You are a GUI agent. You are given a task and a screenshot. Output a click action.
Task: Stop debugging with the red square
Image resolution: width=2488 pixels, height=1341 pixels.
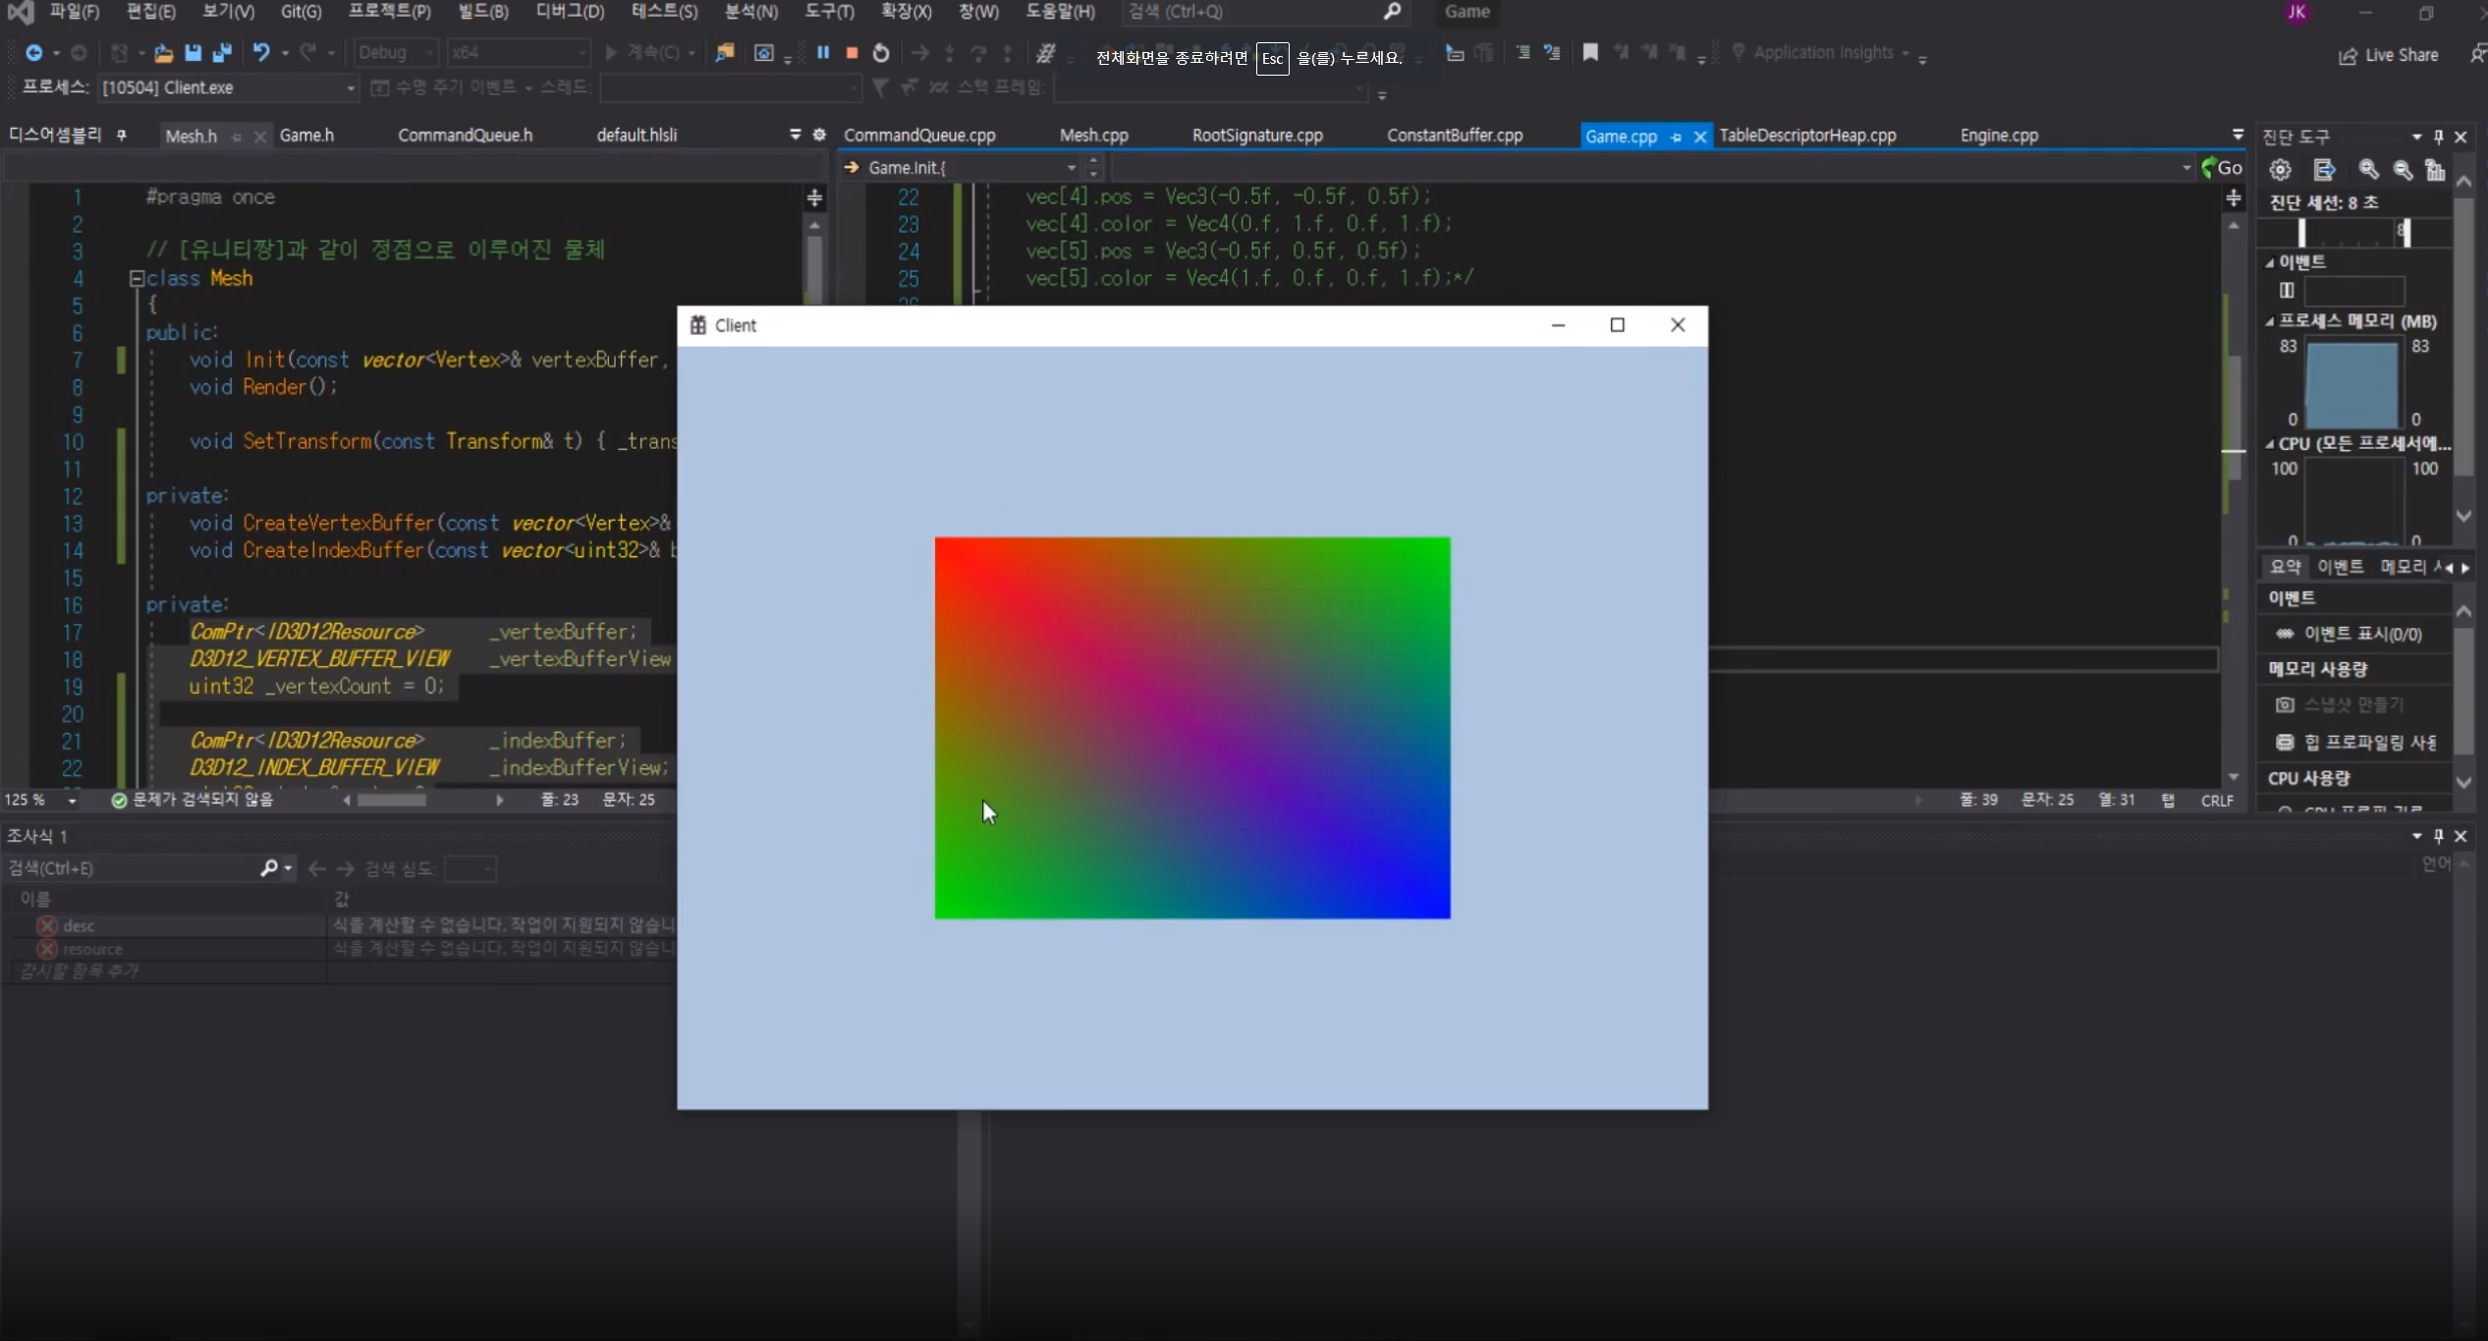click(x=852, y=53)
